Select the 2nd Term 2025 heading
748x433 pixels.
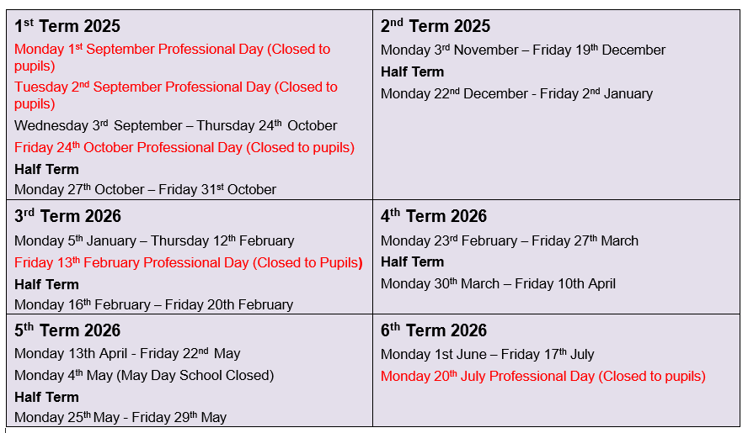[435, 27]
